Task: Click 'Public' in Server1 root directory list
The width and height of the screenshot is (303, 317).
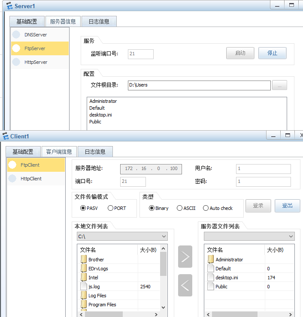Action: (x=95, y=122)
